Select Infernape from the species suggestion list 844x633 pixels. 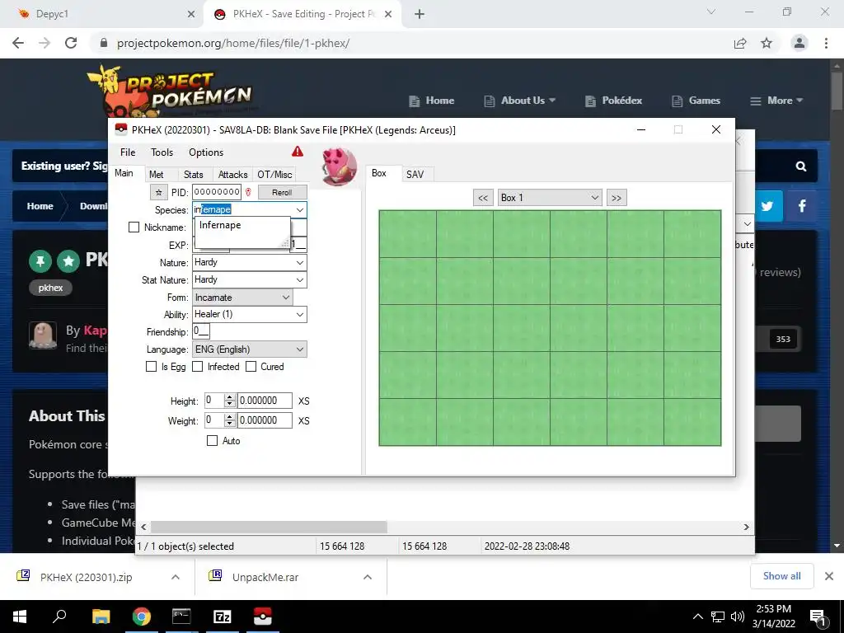click(220, 225)
